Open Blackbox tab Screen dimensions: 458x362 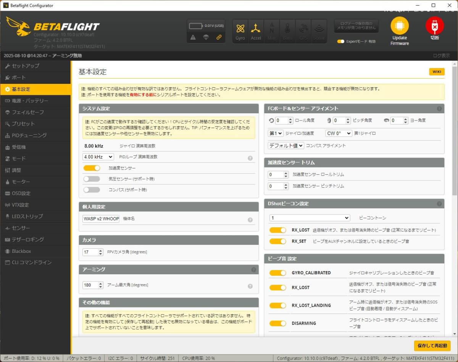tap(35, 251)
